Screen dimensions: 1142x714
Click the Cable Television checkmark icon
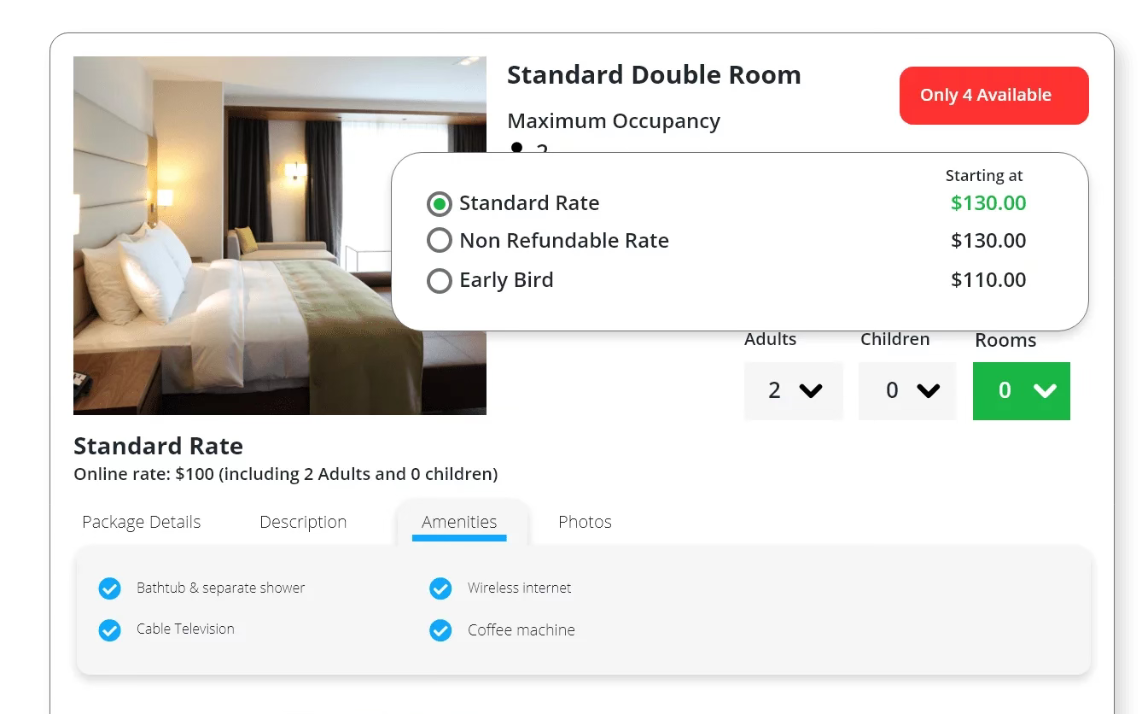[109, 630]
